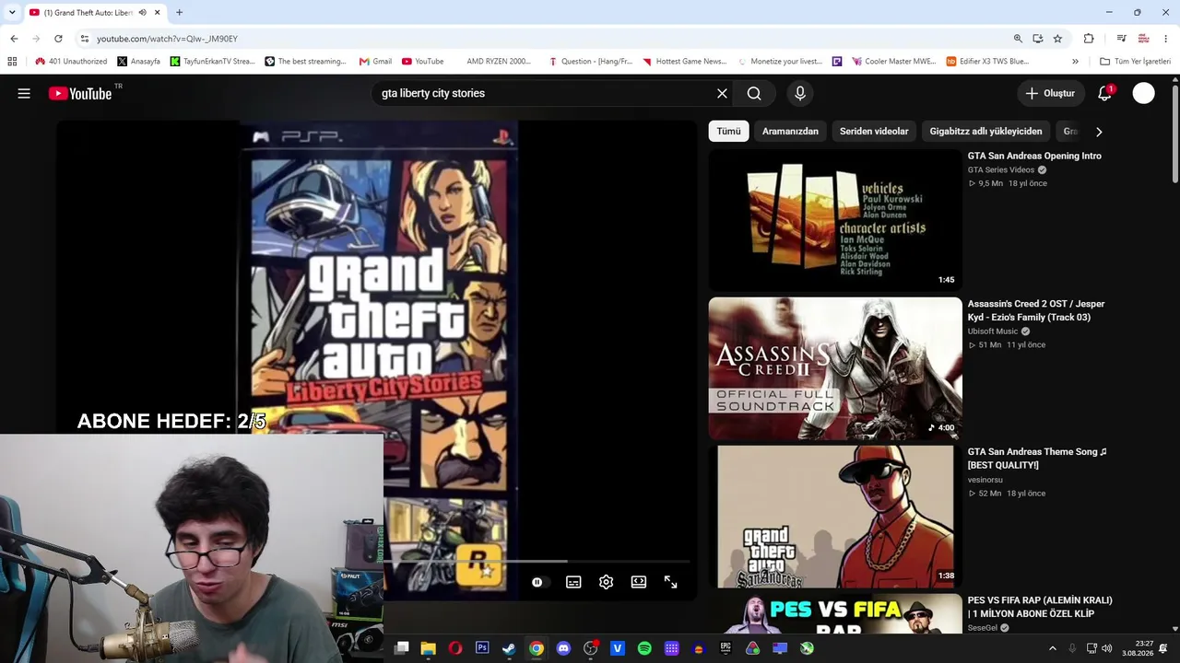
Task: Open the Hottest Game News bookmark
Action: click(684, 62)
